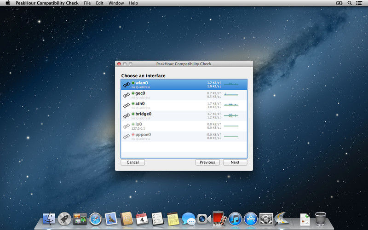Viewport: 368px width, 230px height.
Task: Open the Window menu
Action: pos(116,3)
